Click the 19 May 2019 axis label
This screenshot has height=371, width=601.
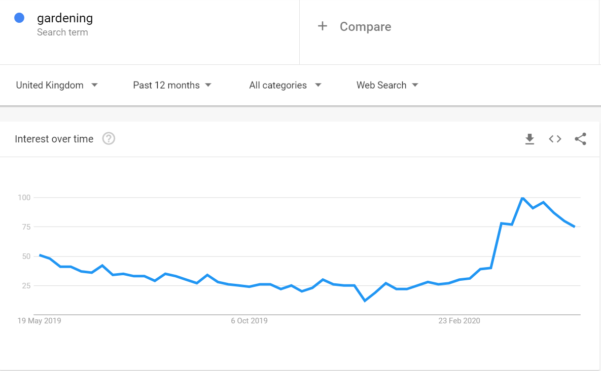coord(39,321)
